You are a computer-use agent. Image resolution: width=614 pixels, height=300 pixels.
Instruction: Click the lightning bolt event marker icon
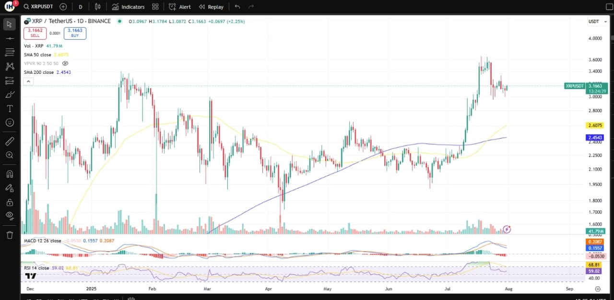[x=507, y=230]
